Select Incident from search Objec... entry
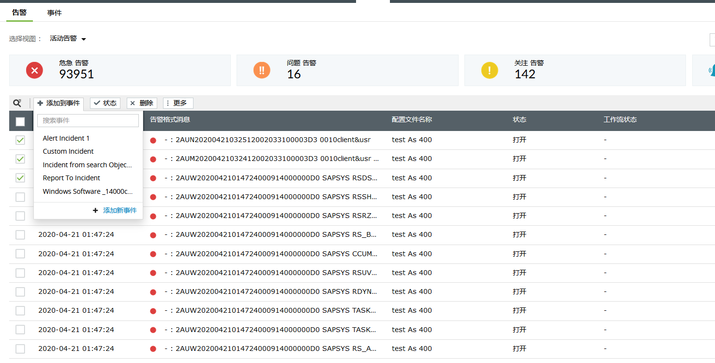715x363 pixels. coord(88,165)
